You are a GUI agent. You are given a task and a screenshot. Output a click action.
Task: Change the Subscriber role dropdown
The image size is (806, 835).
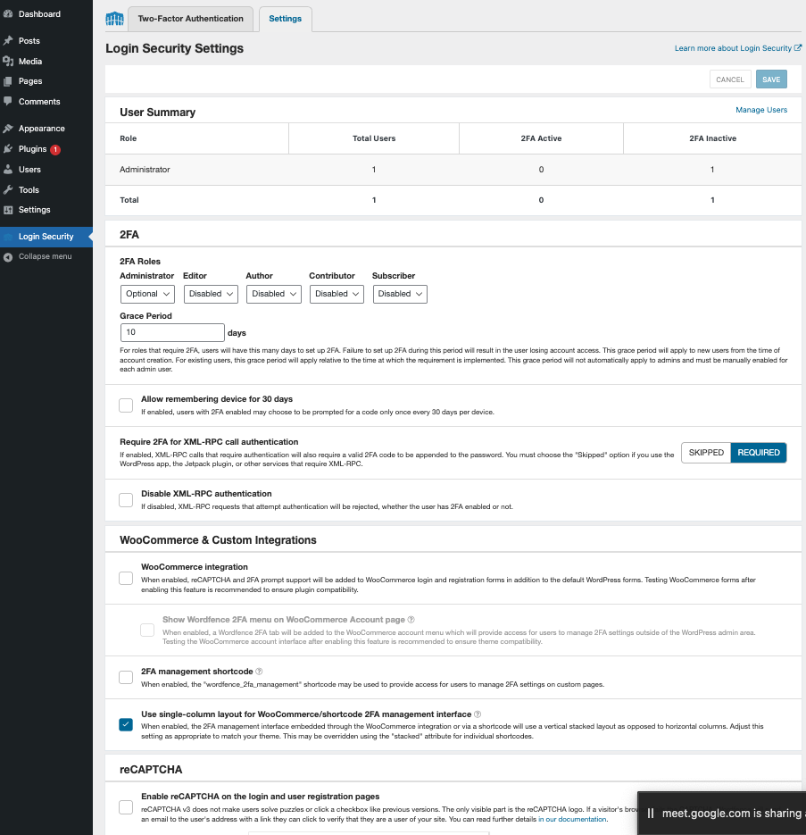pyautogui.click(x=400, y=294)
